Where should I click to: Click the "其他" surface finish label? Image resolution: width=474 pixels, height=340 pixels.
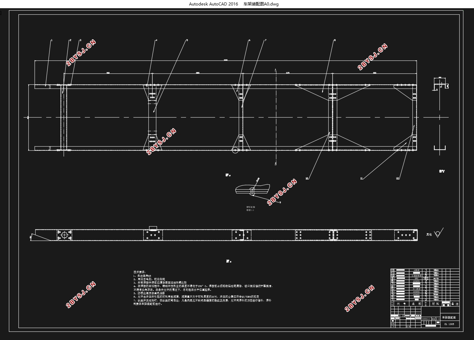tap(429, 234)
